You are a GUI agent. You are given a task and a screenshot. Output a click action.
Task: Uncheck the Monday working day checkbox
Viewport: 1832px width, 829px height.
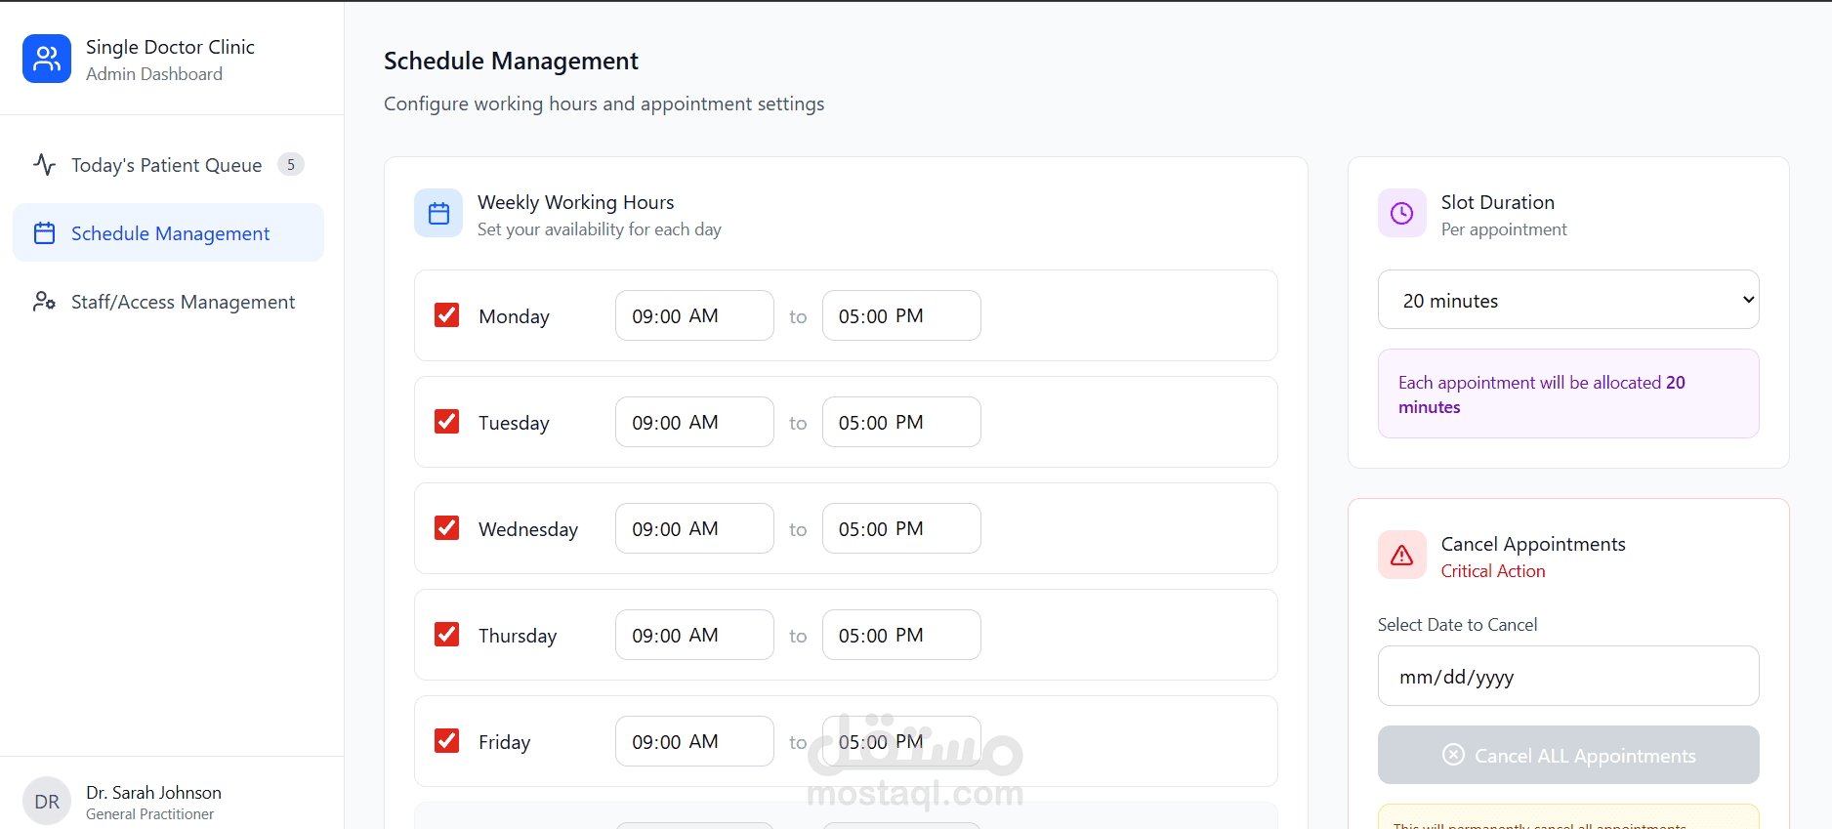tap(447, 315)
